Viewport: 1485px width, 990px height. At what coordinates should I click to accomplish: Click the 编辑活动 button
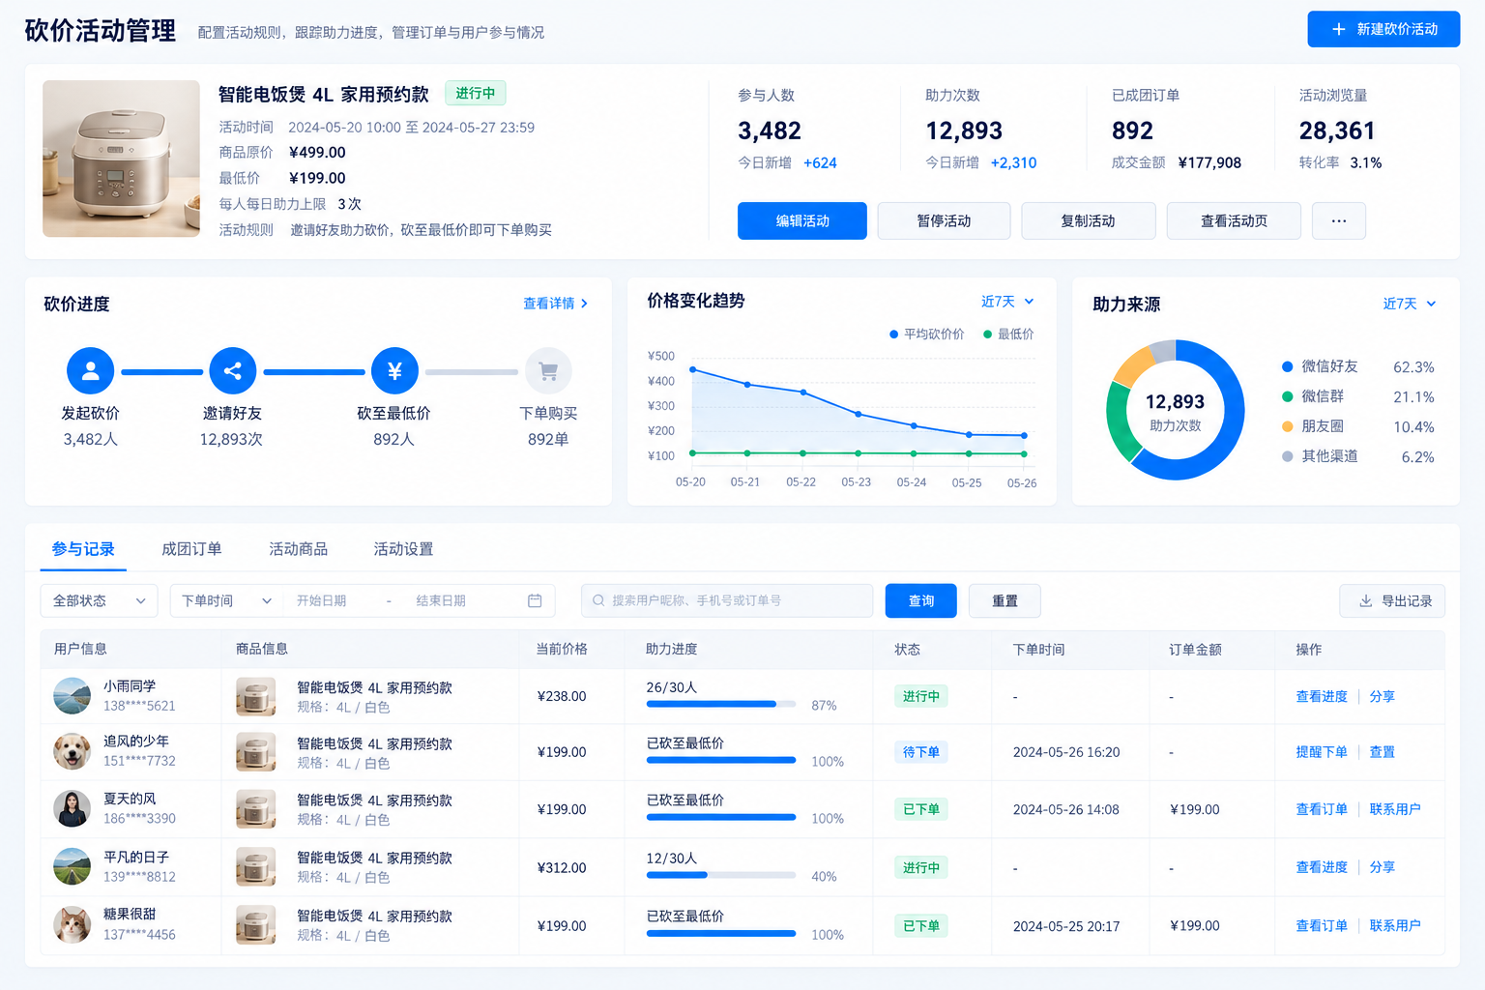(802, 220)
